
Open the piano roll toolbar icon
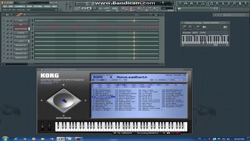pyautogui.click(x=192, y=4)
